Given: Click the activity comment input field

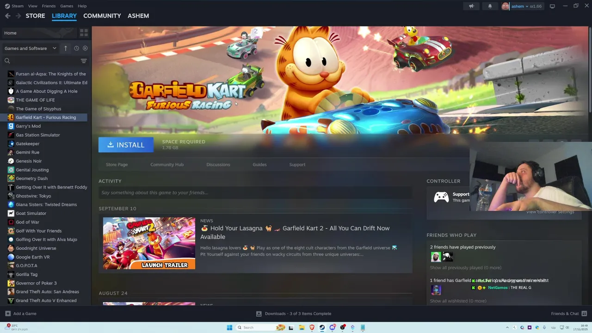Looking at the screenshot, I should coord(255,192).
